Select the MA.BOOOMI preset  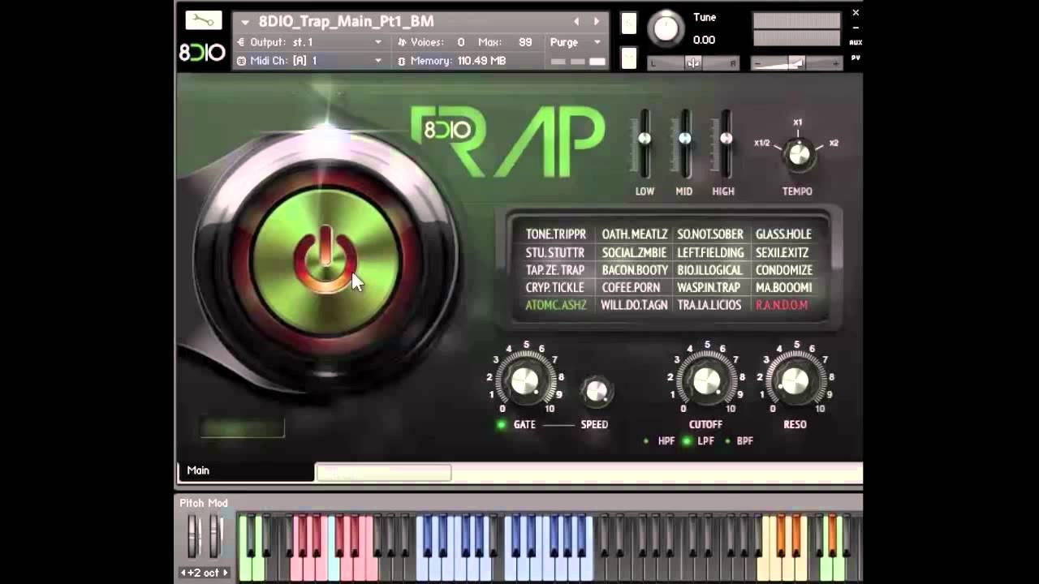tap(784, 288)
